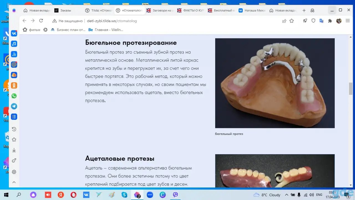The width and height of the screenshot is (355, 200).
Task: Click the 'Не защищено' security warning
Action: coord(68,21)
